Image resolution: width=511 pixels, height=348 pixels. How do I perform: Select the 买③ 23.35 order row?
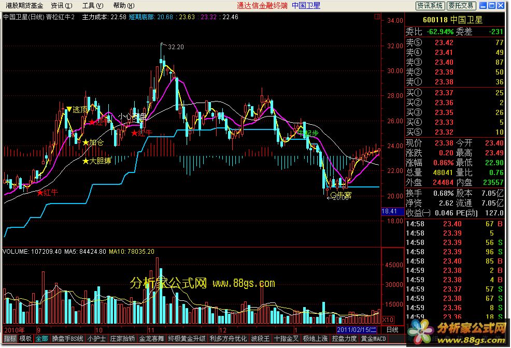click(455, 112)
